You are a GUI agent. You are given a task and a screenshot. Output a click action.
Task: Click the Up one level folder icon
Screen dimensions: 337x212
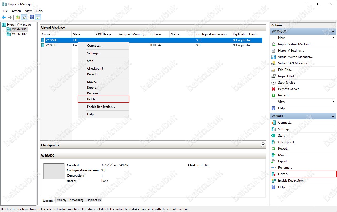(x=18, y=18)
